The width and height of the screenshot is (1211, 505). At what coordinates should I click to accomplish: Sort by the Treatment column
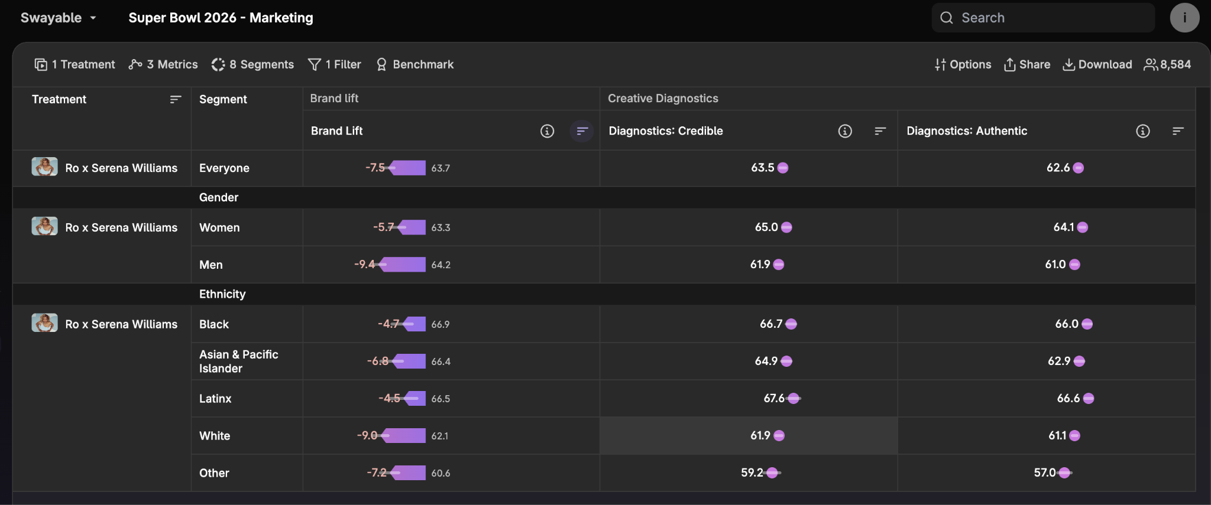coord(175,99)
